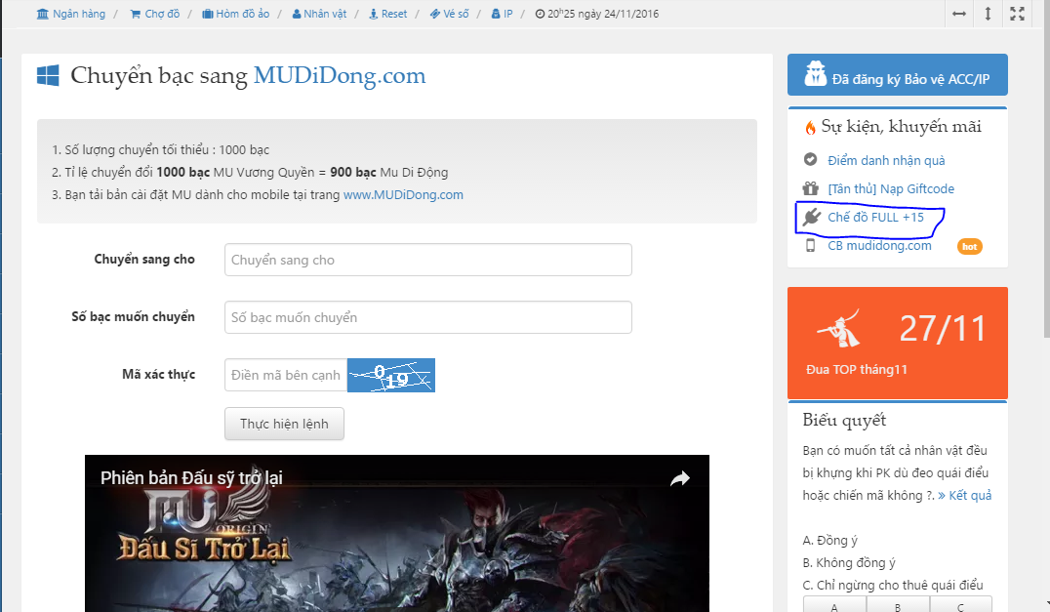Go to Hòm đồ ảo in top navigation
The height and width of the screenshot is (612, 1050).
pyautogui.click(x=235, y=15)
